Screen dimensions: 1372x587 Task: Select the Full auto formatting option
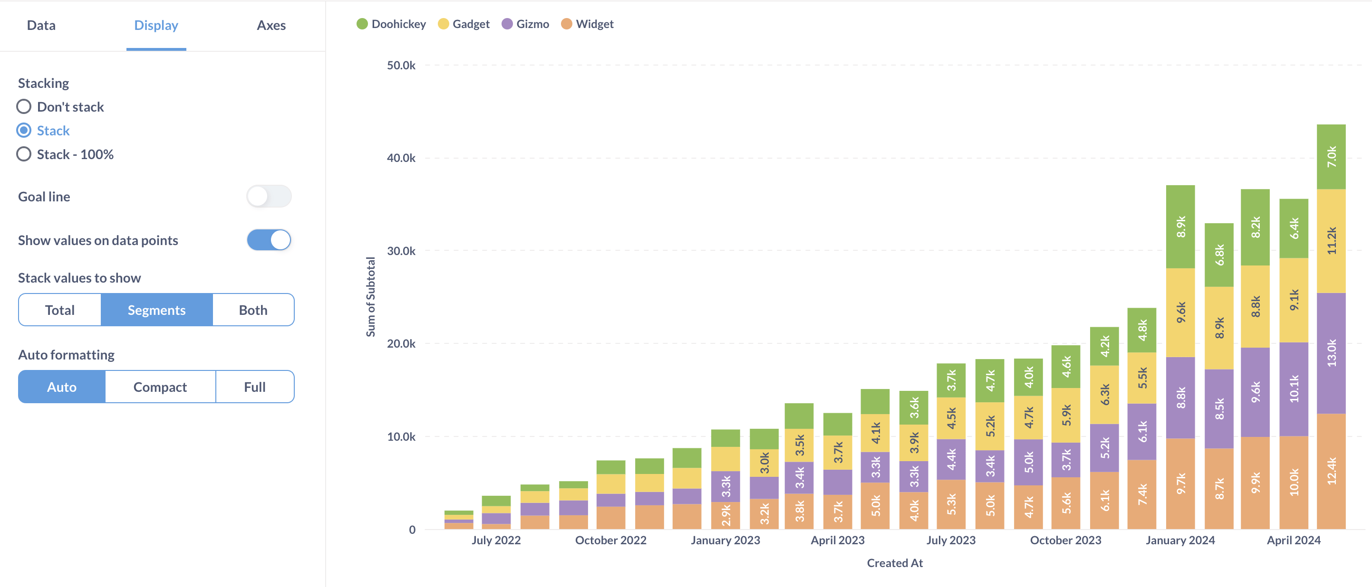click(x=255, y=387)
